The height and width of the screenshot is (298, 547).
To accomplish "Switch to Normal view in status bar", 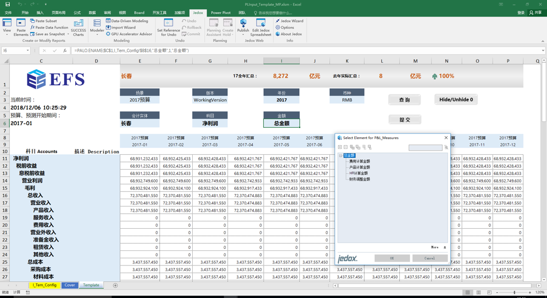I will [x=467, y=292].
